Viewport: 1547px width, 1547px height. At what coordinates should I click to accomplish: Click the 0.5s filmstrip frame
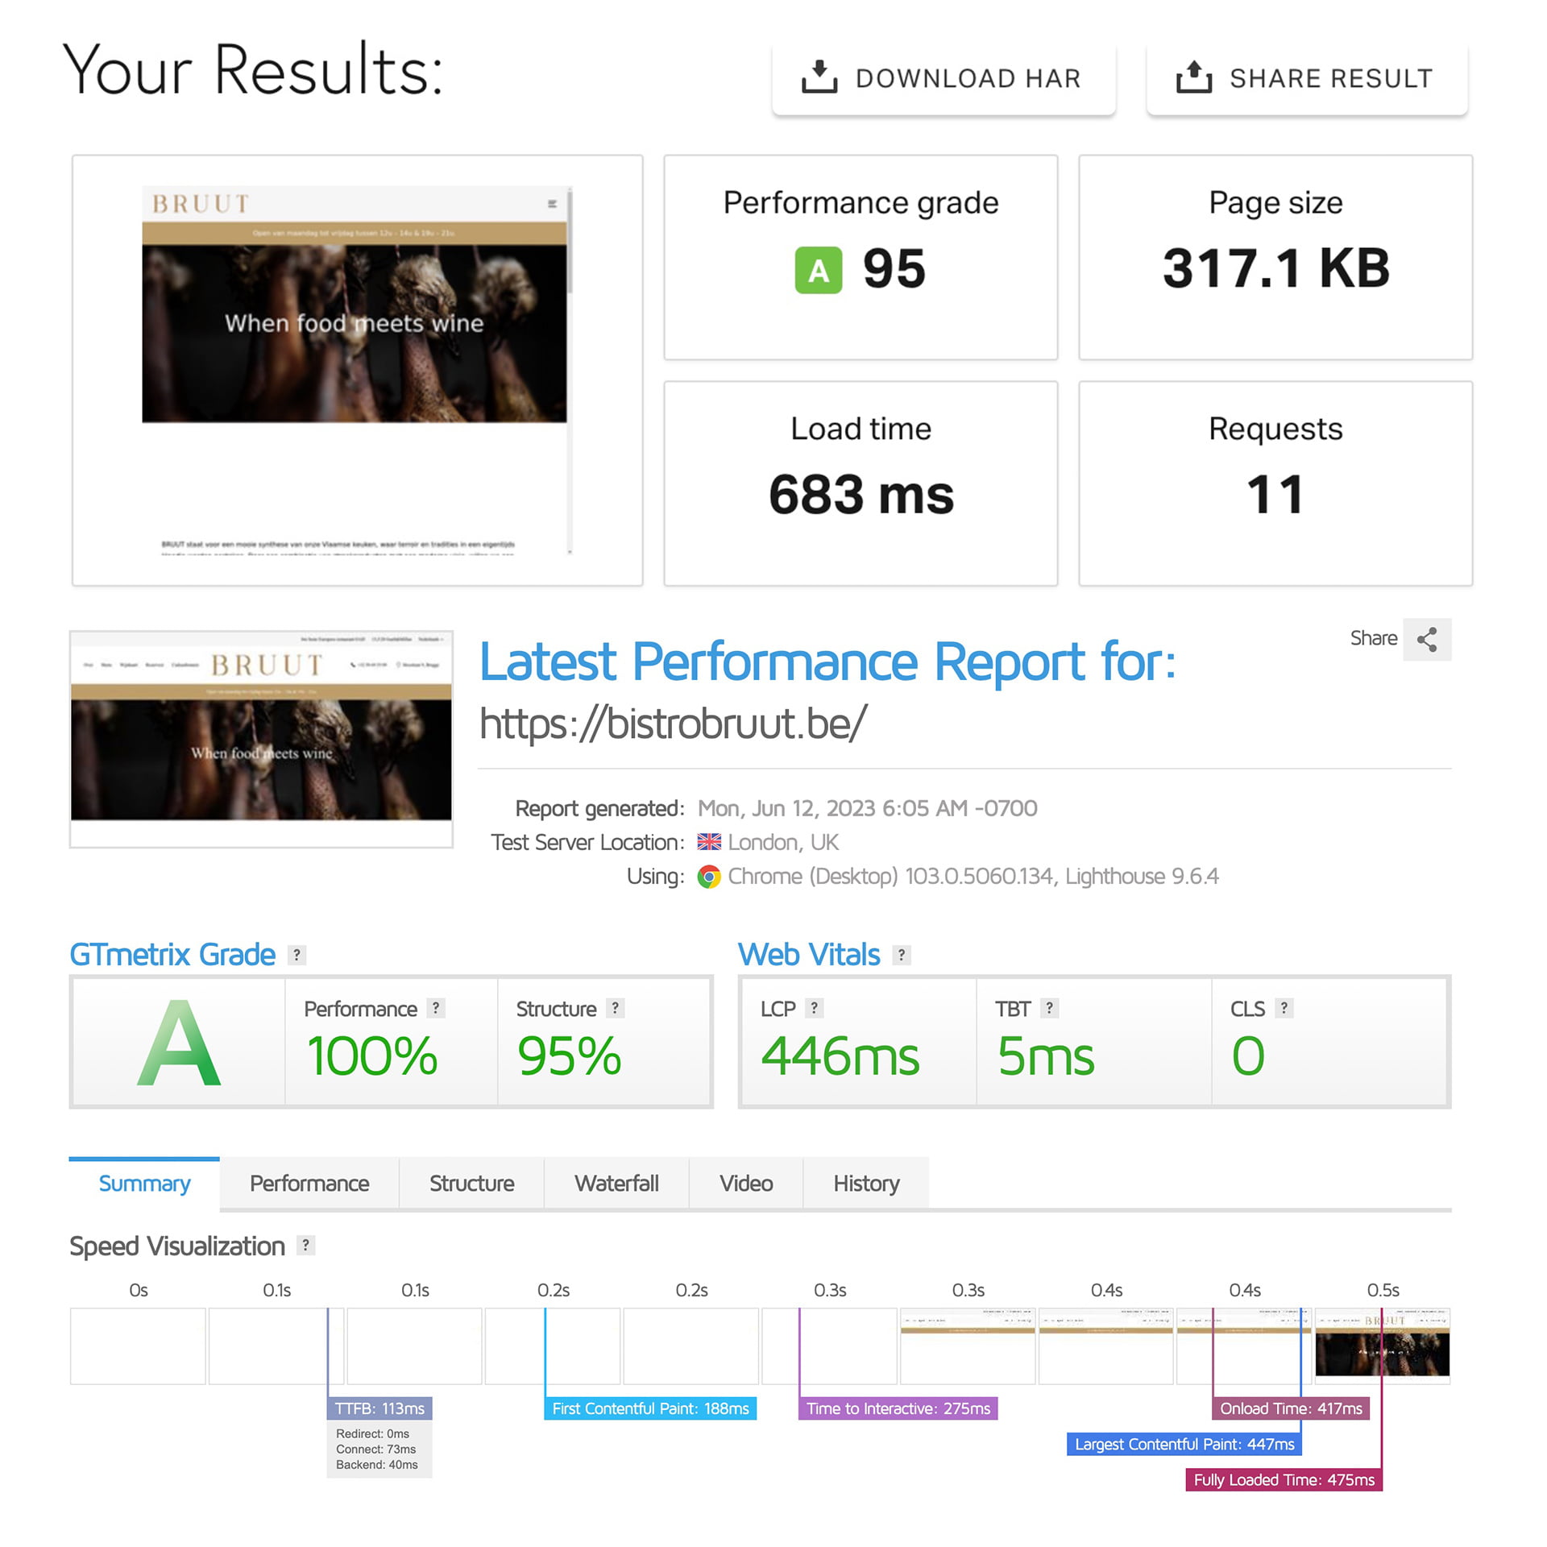[x=1383, y=1346]
